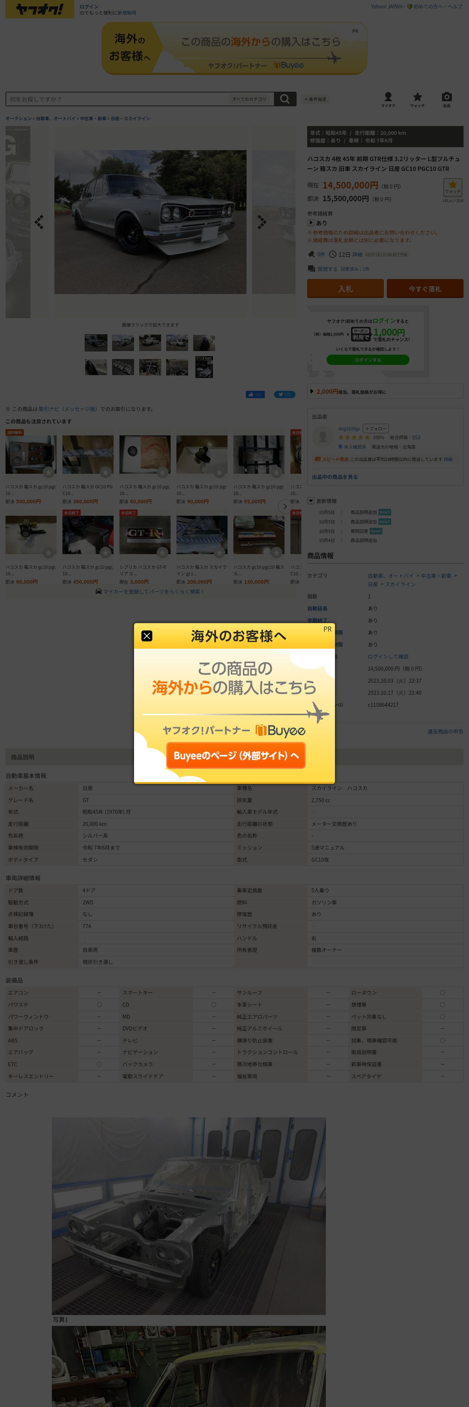Click the 写真1 bare body shell photo
469x1407 pixels.
188,1216
